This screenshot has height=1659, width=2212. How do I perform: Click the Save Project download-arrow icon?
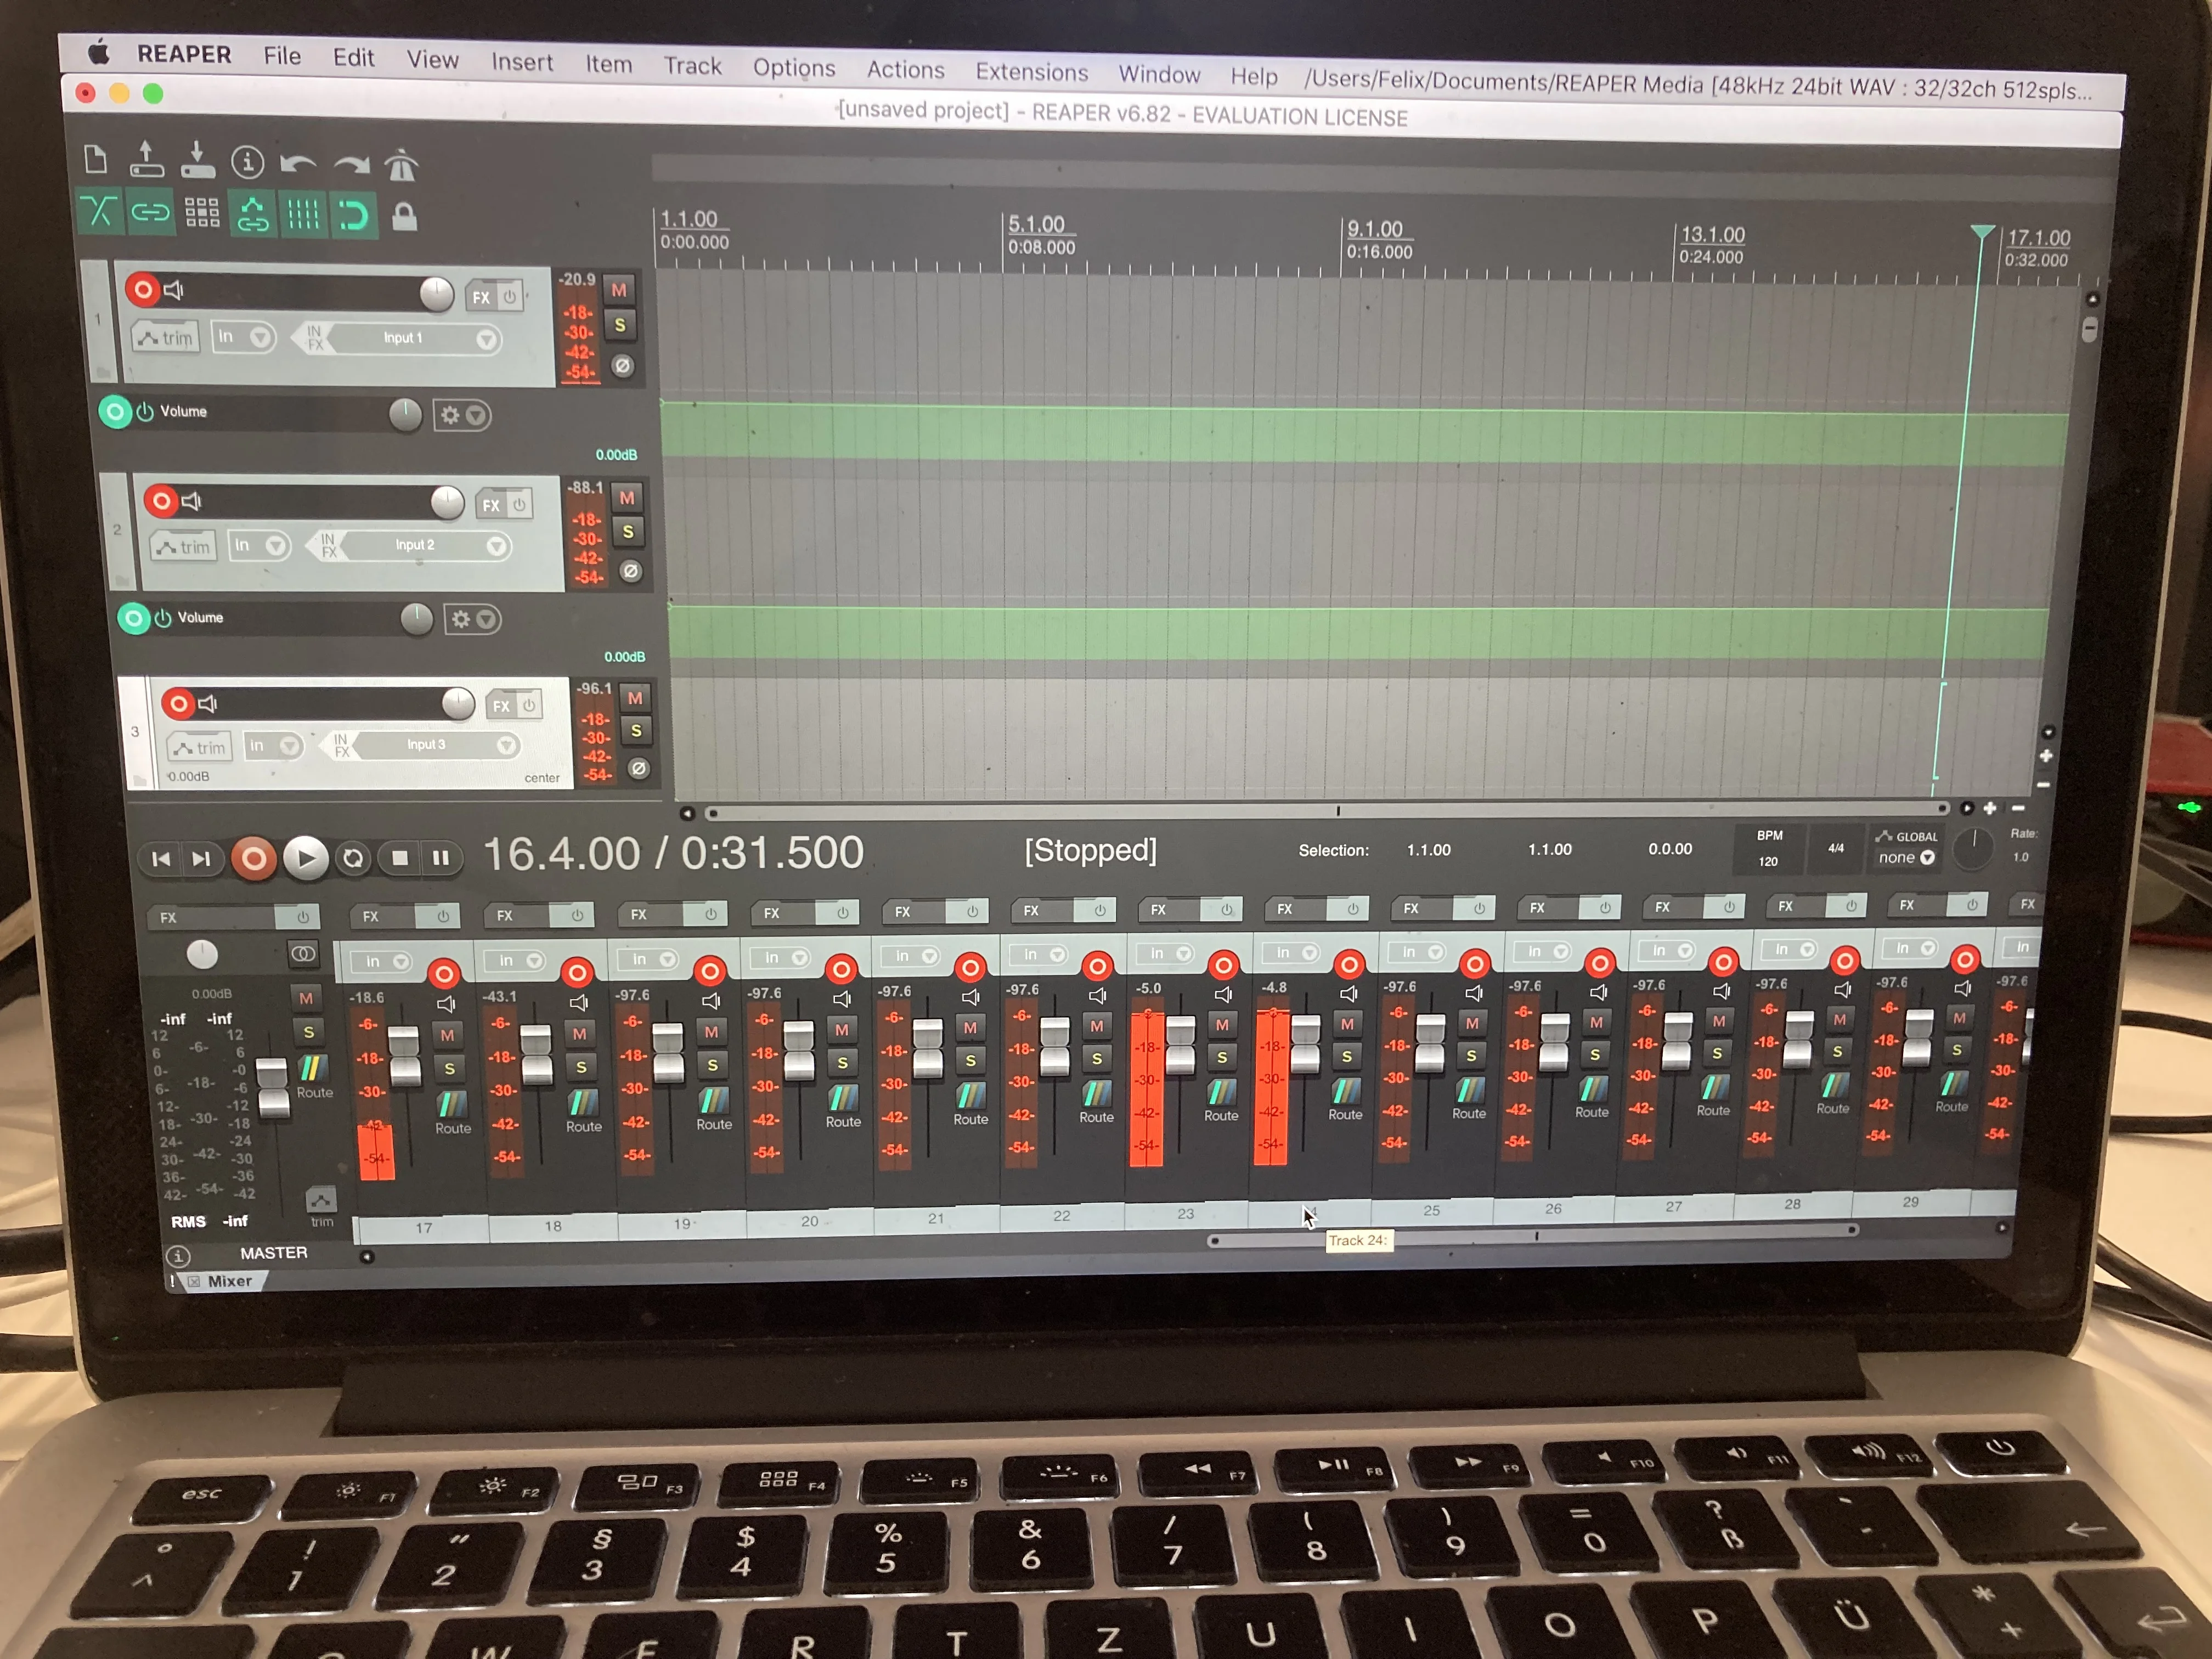point(197,160)
